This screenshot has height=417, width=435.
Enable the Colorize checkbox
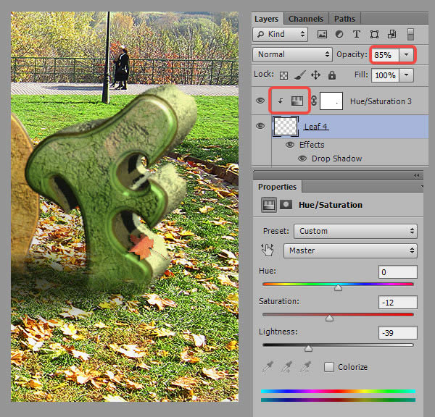point(329,367)
